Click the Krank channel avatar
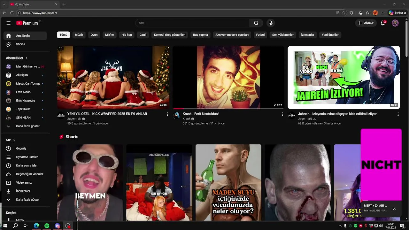This screenshot has width=409, height=230. 176,115
